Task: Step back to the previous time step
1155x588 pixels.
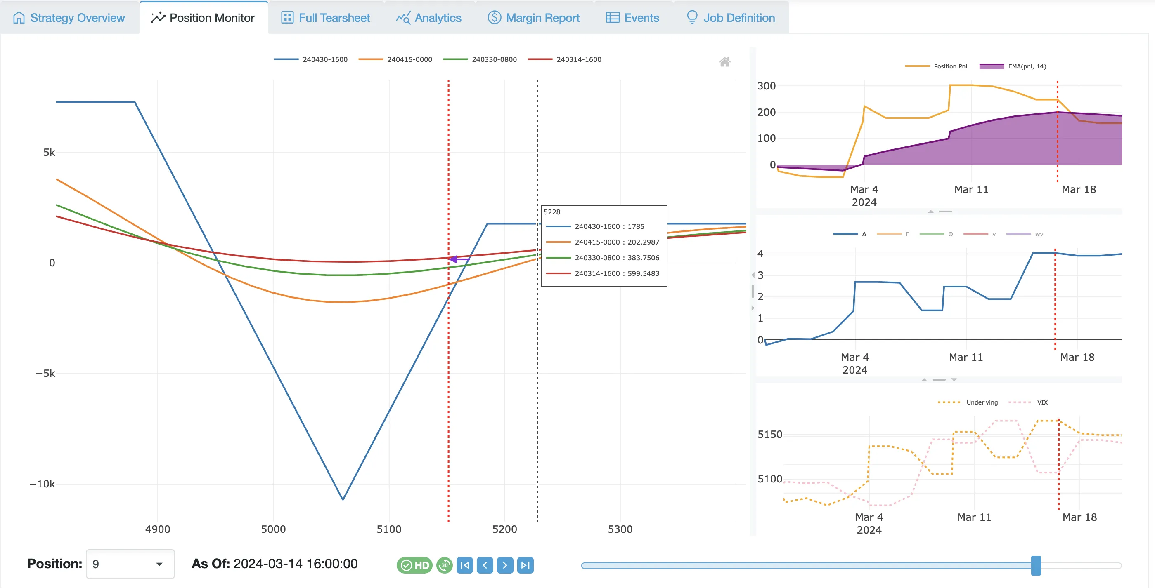Action: point(485,565)
